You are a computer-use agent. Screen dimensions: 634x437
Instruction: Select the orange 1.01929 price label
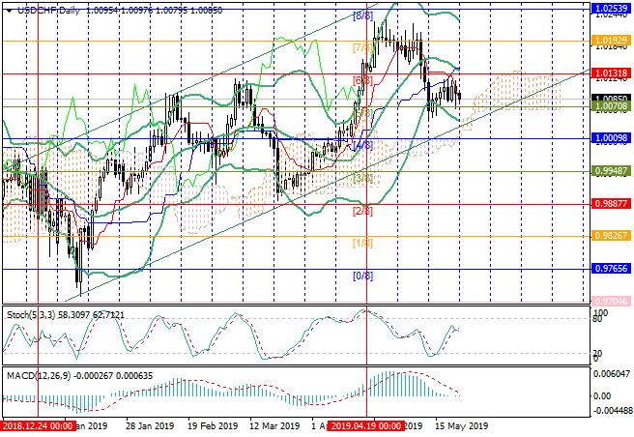tap(611, 41)
